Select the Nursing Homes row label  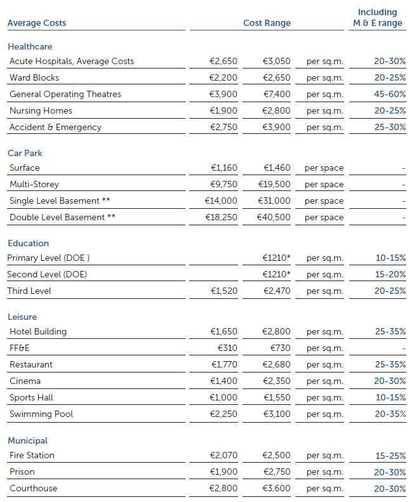41,111
